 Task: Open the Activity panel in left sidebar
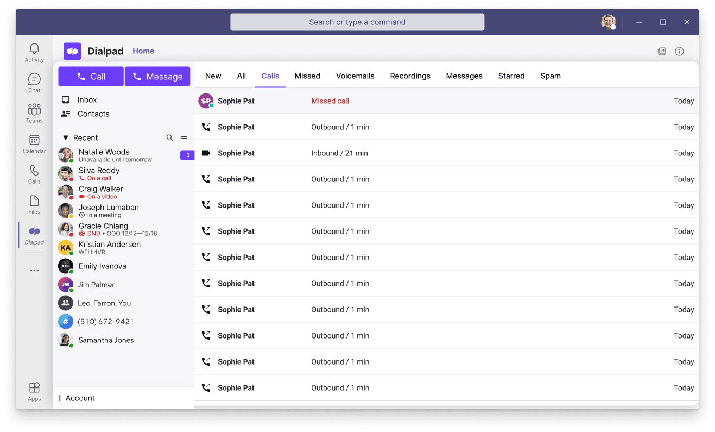tap(34, 52)
